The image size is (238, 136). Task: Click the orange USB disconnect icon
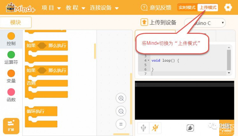coord(155,128)
